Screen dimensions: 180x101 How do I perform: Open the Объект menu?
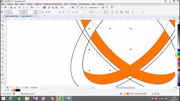[30, 4]
